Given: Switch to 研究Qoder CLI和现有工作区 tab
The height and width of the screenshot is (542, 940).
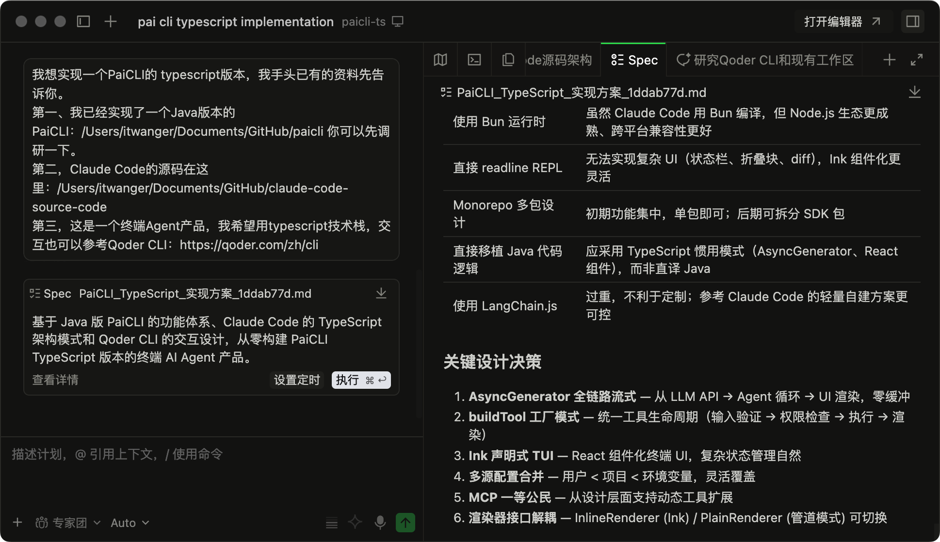Looking at the screenshot, I should point(765,60).
